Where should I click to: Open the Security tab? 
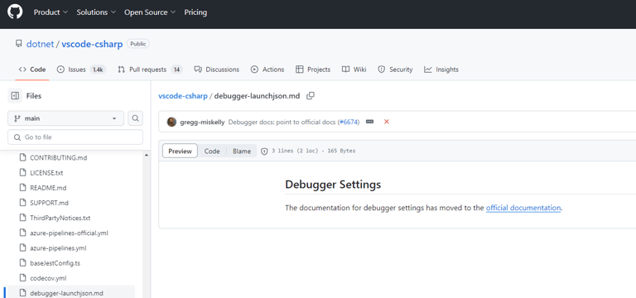point(395,70)
